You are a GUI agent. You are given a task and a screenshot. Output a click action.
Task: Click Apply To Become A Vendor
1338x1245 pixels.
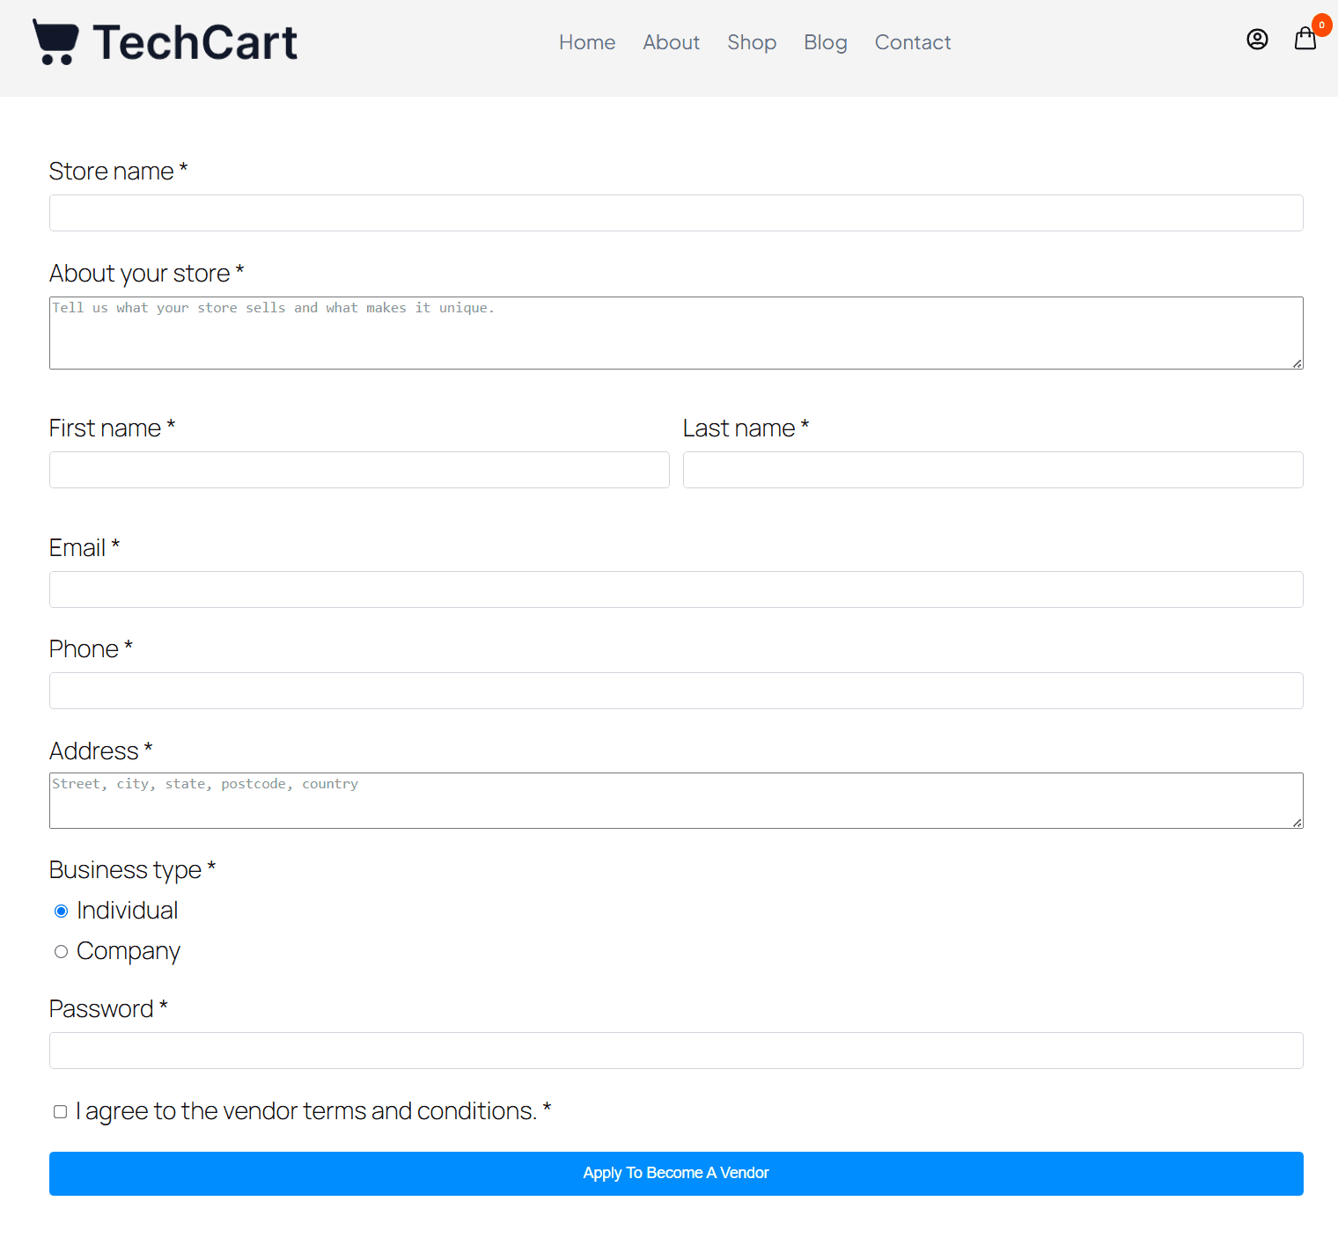point(676,1173)
